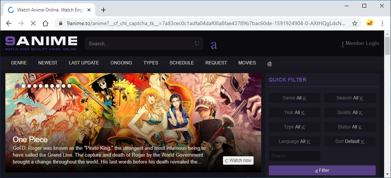
Task: Bookmark this page with the star icon
Action: click(x=355, y=23)
